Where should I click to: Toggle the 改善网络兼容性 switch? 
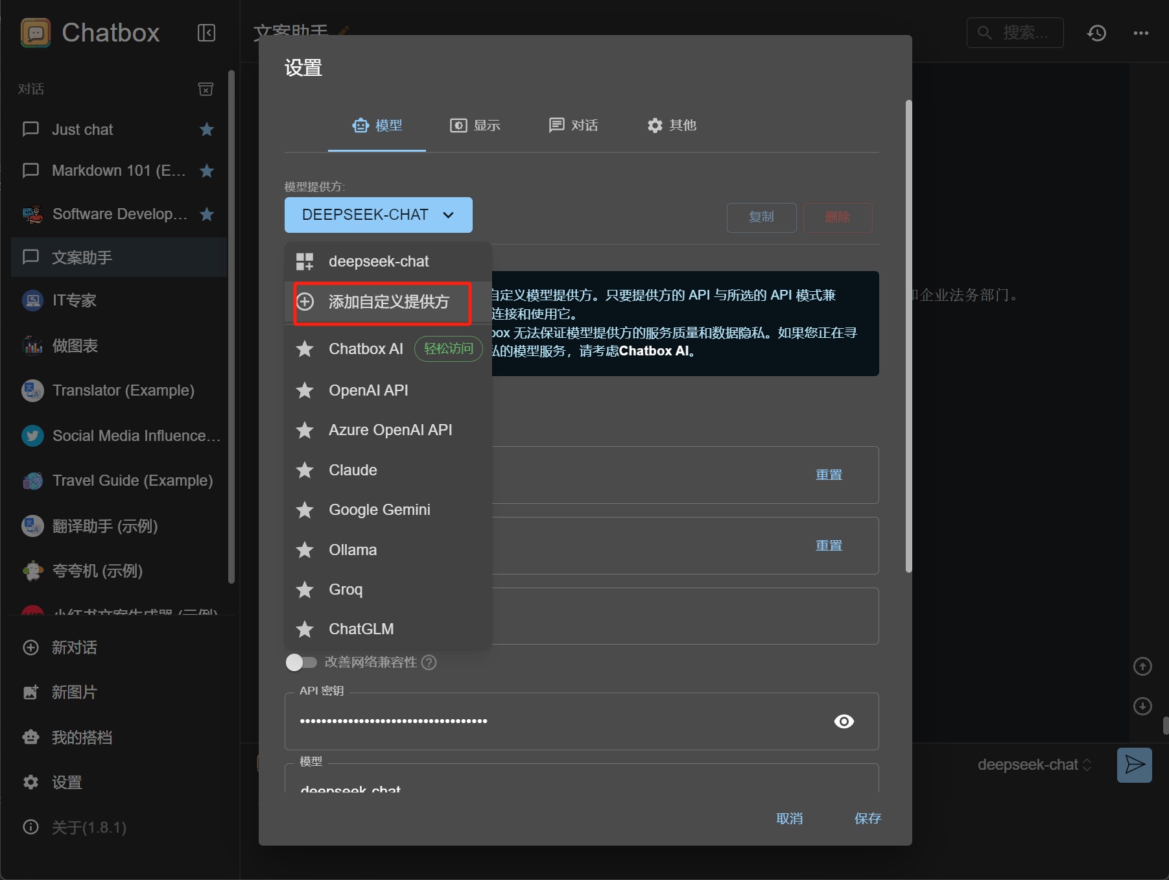click(301, 662)
